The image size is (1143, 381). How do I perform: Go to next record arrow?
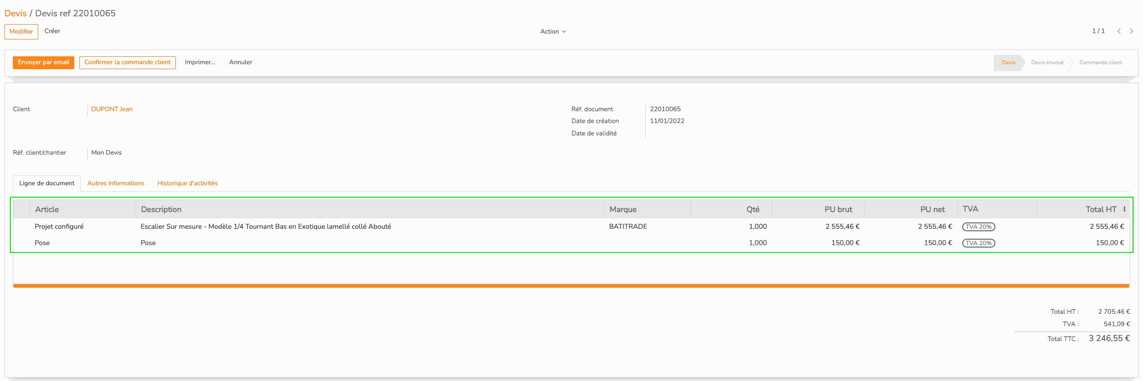tap(1132, 31)
